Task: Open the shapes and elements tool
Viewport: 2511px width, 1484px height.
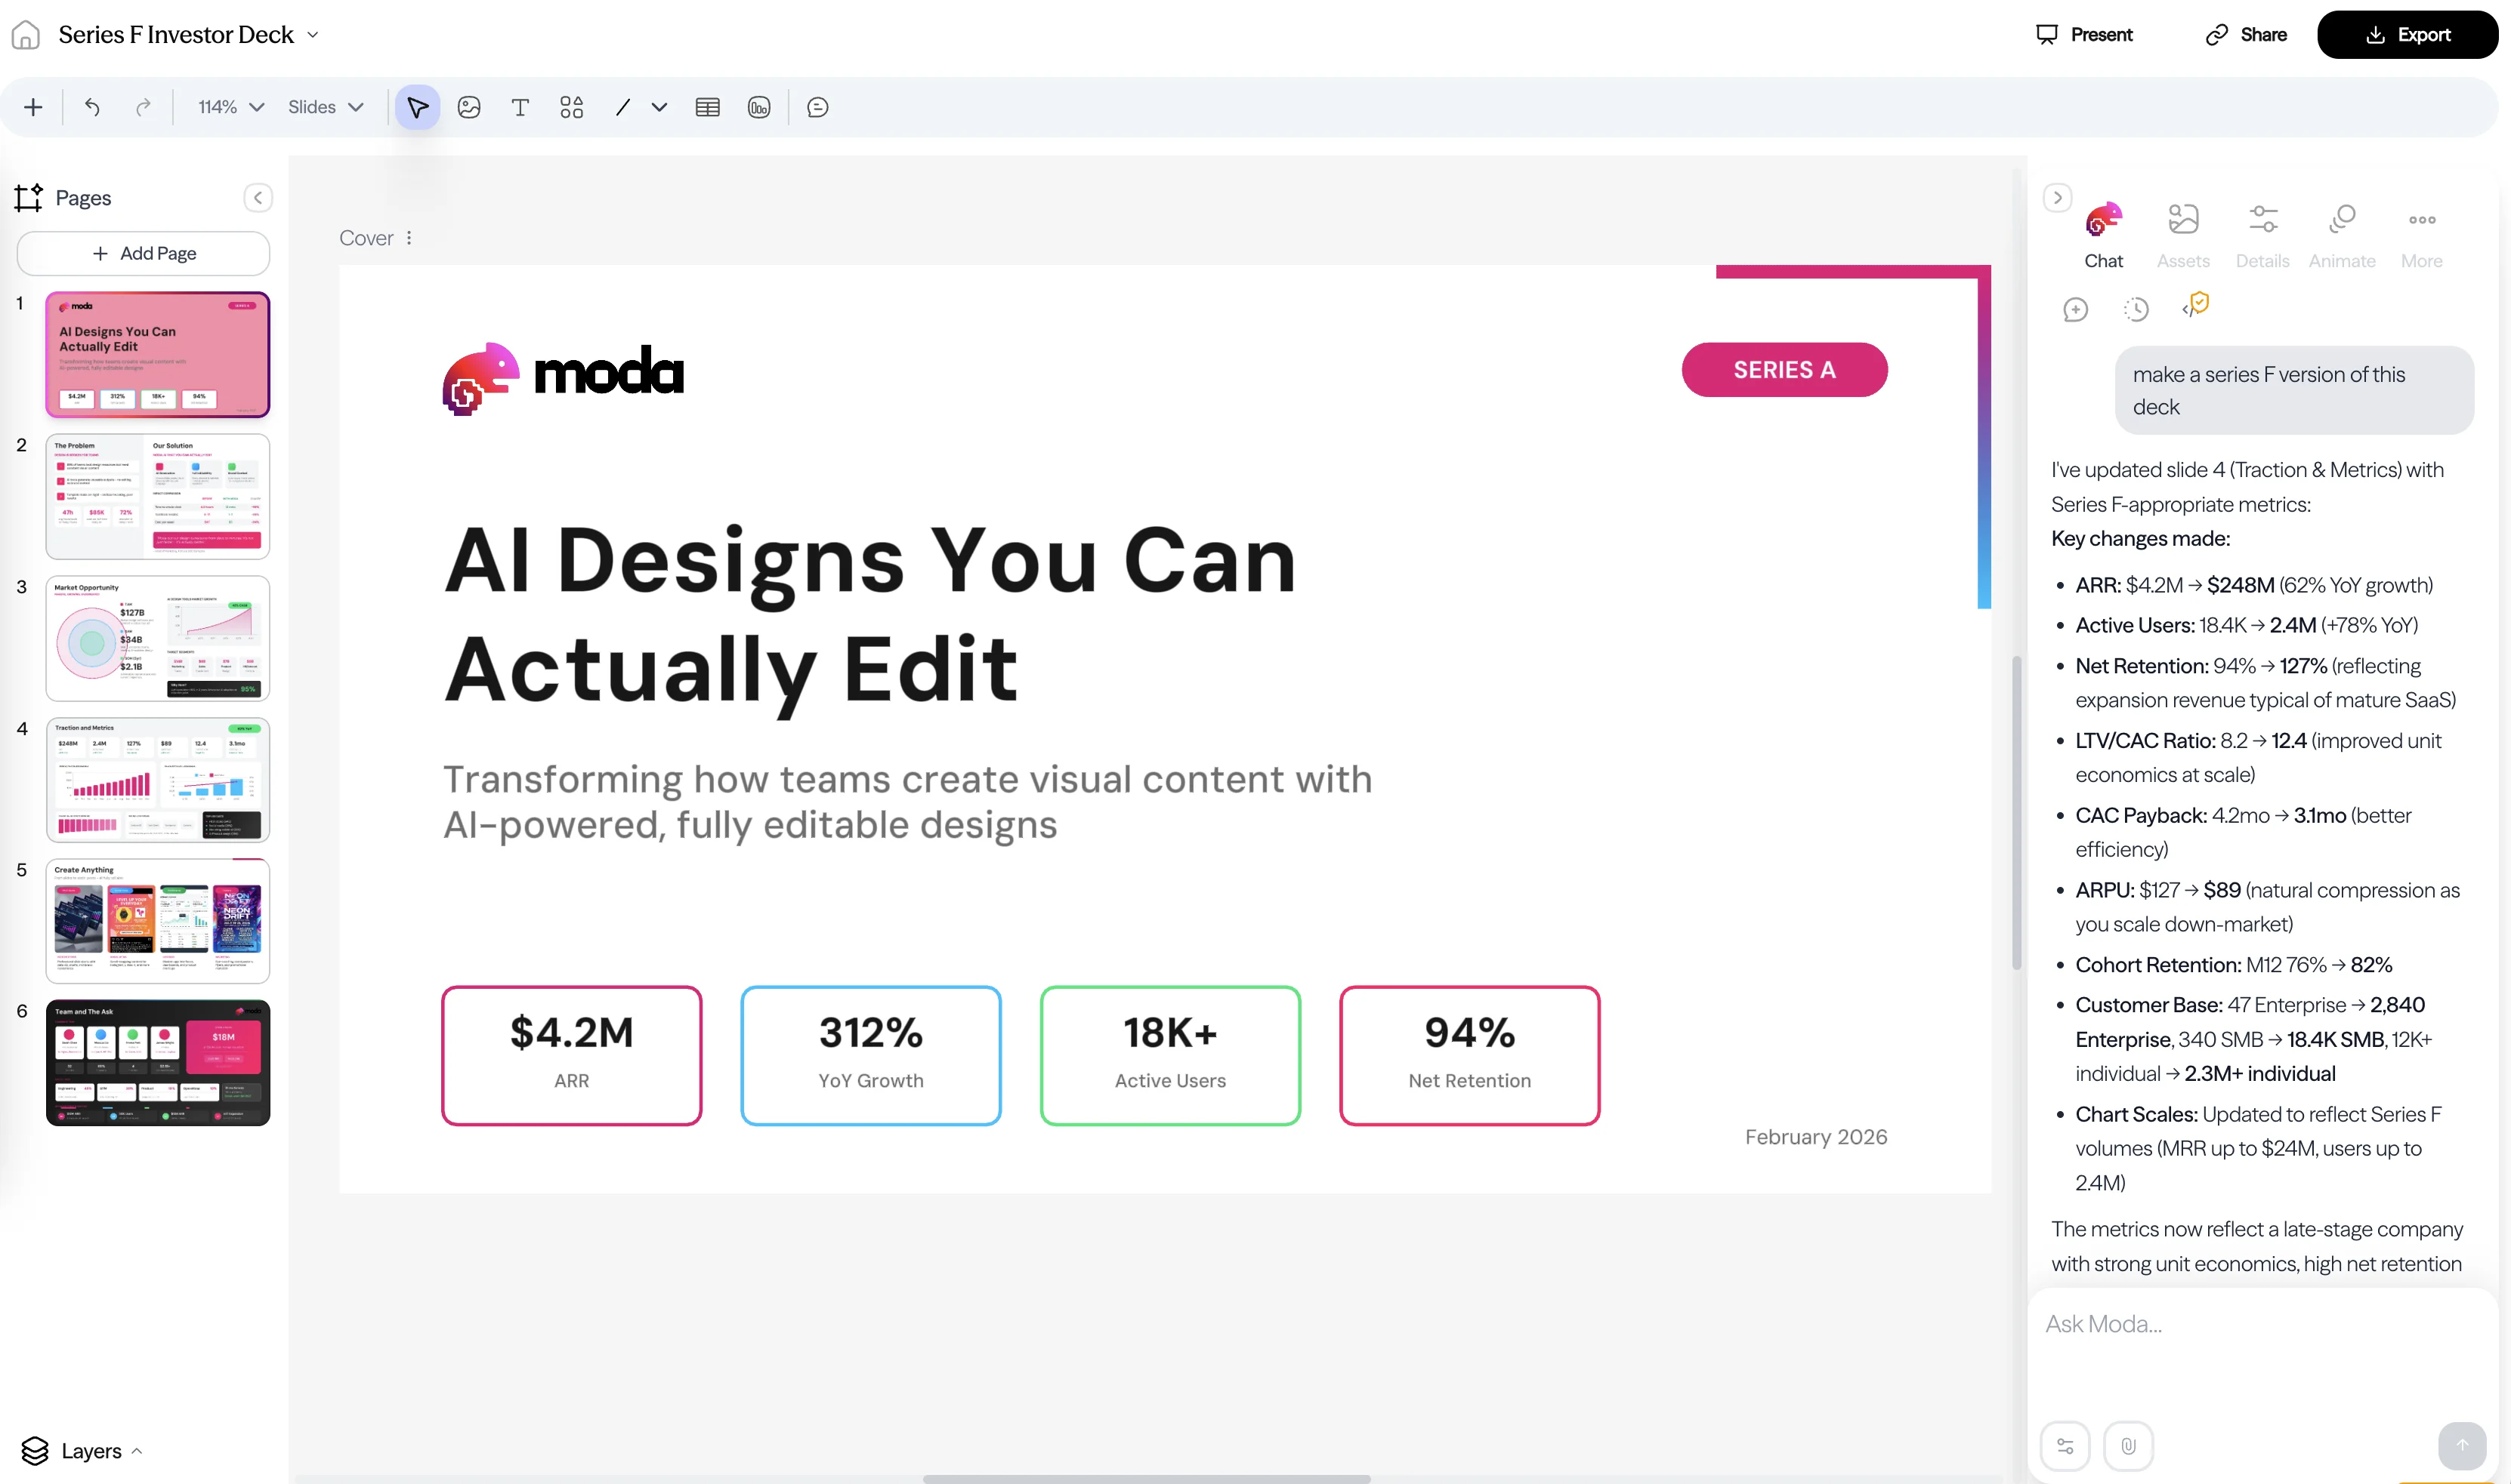Action: coord(571,107)
